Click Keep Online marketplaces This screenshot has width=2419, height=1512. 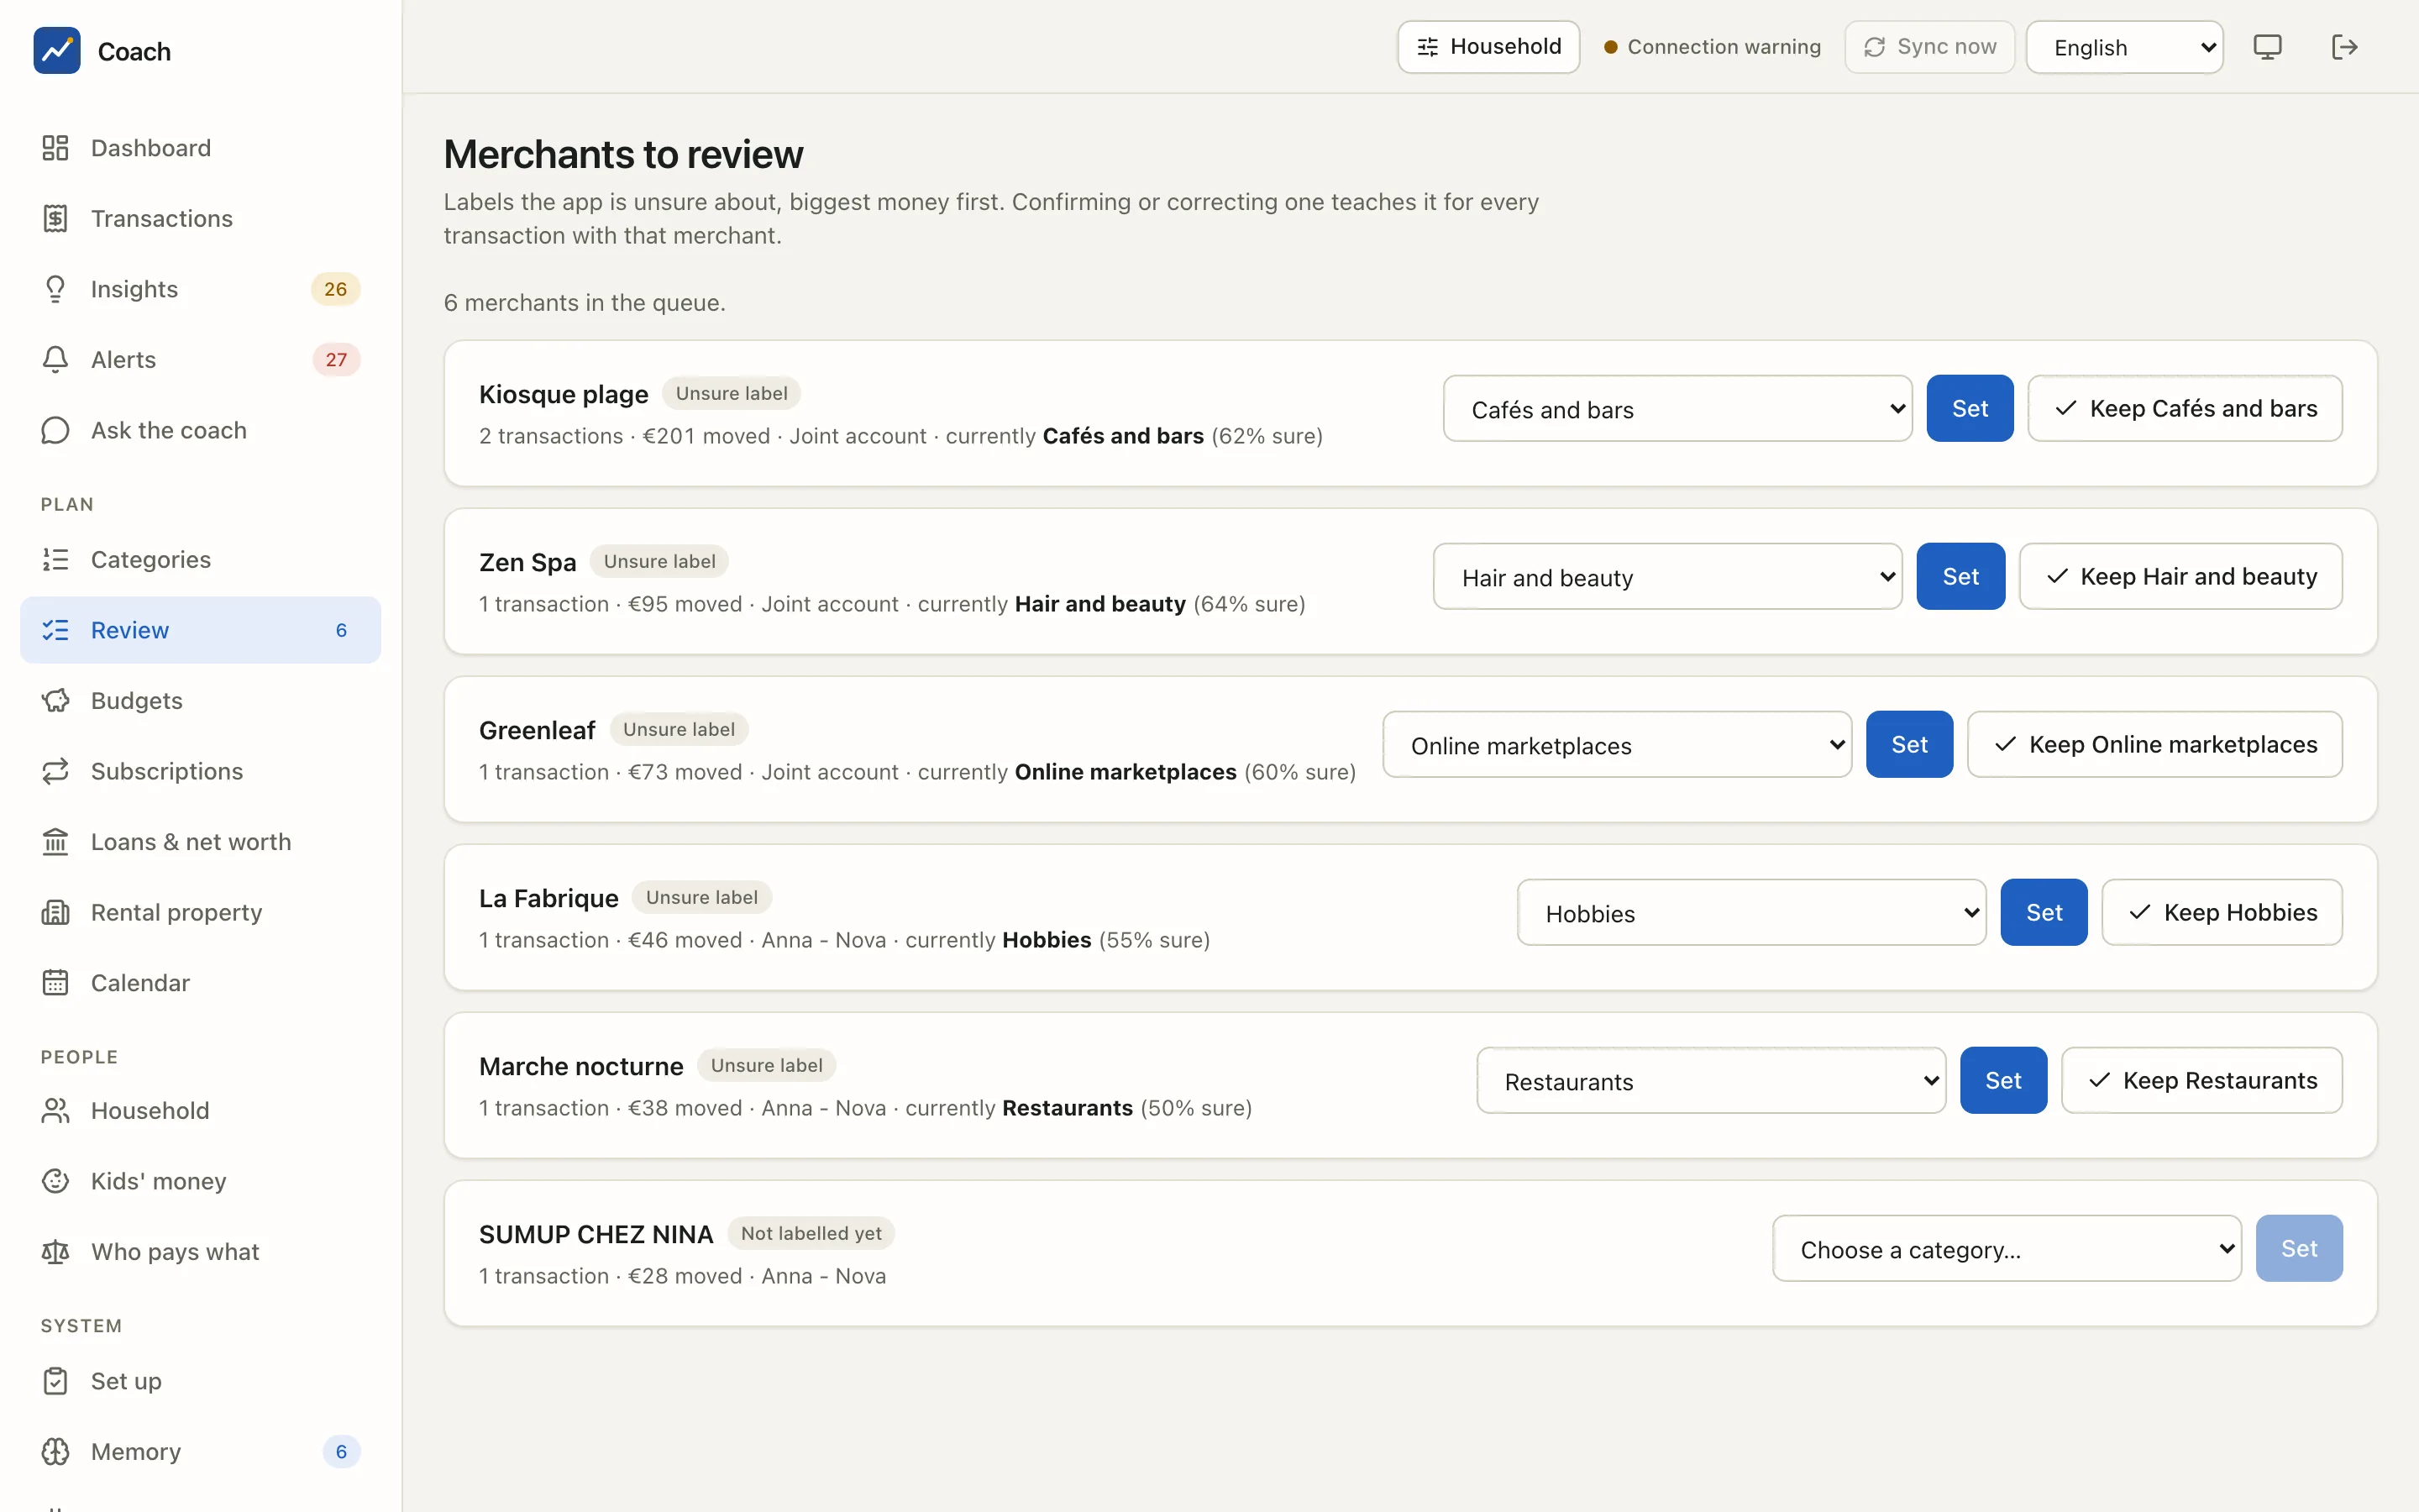2154,744
